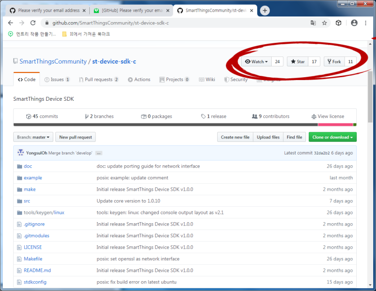
Task: Open the extension cube icon in toolbar
Action: (338, 23)
